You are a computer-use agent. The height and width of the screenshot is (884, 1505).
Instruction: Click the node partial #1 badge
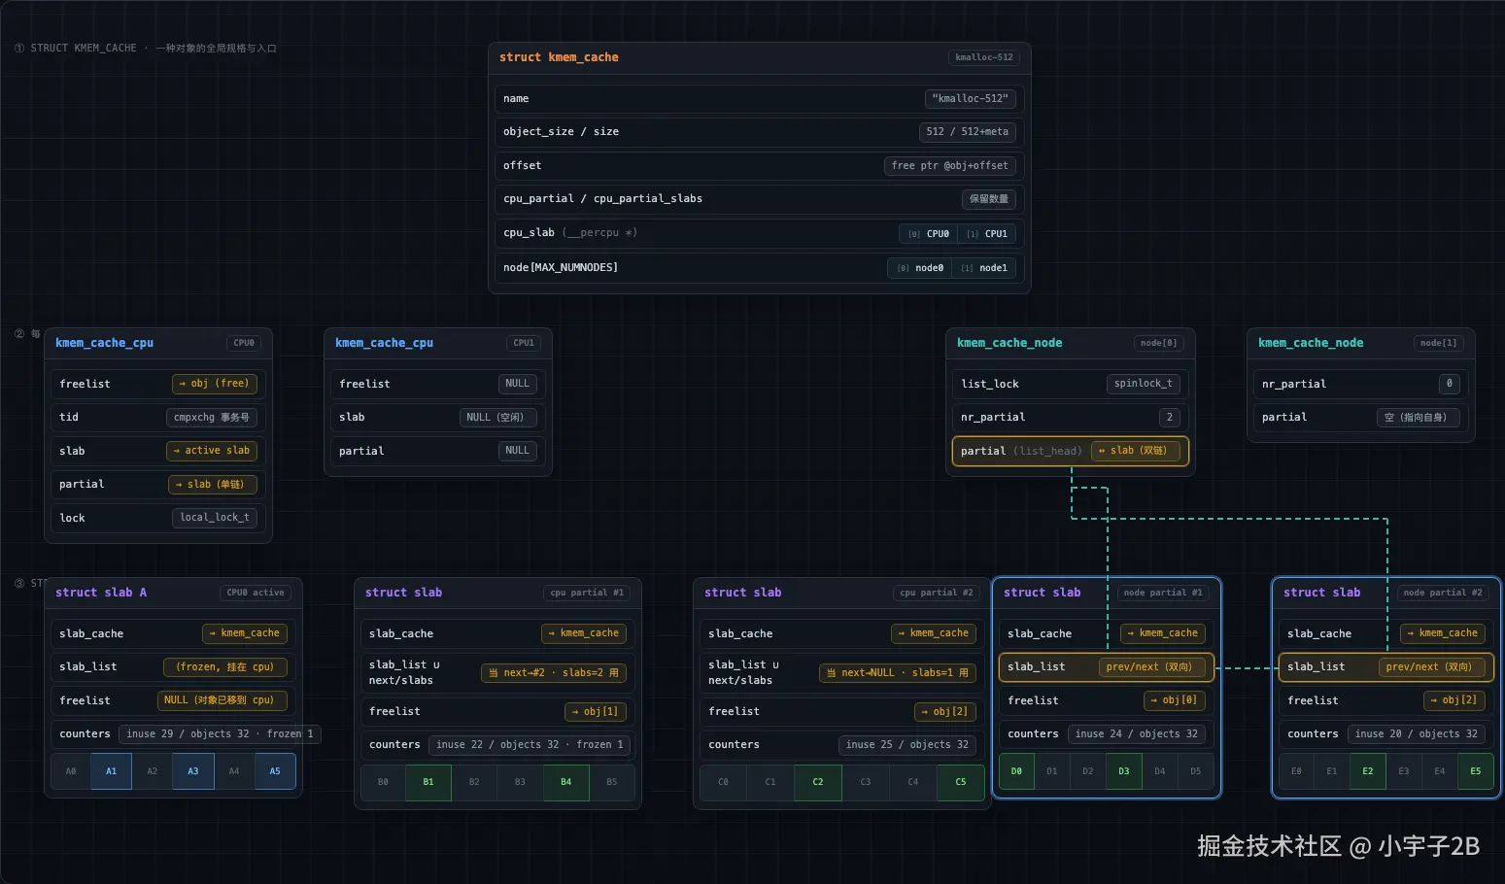tap(1163, 593)
